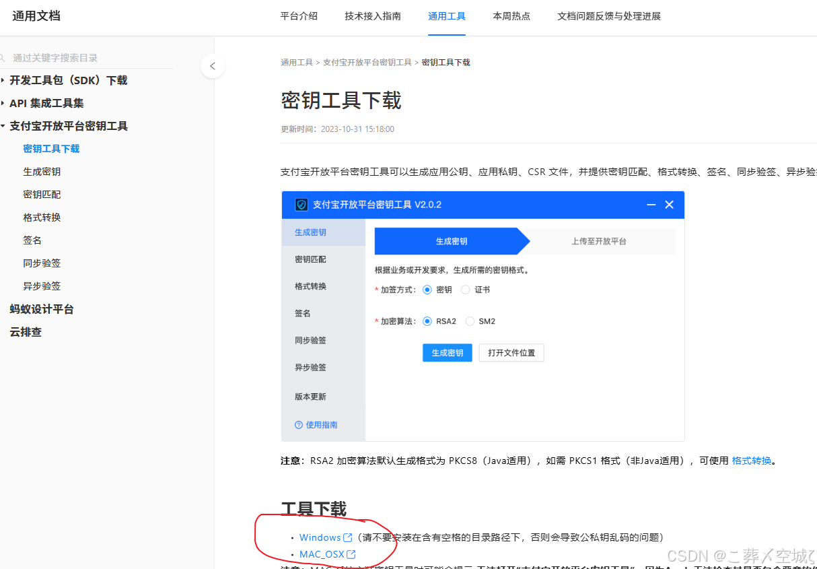Viewport: 817px width, 569px height.
Task: Click 生成密钥 in the tool's left menu
Action: [x=324, y=232]
